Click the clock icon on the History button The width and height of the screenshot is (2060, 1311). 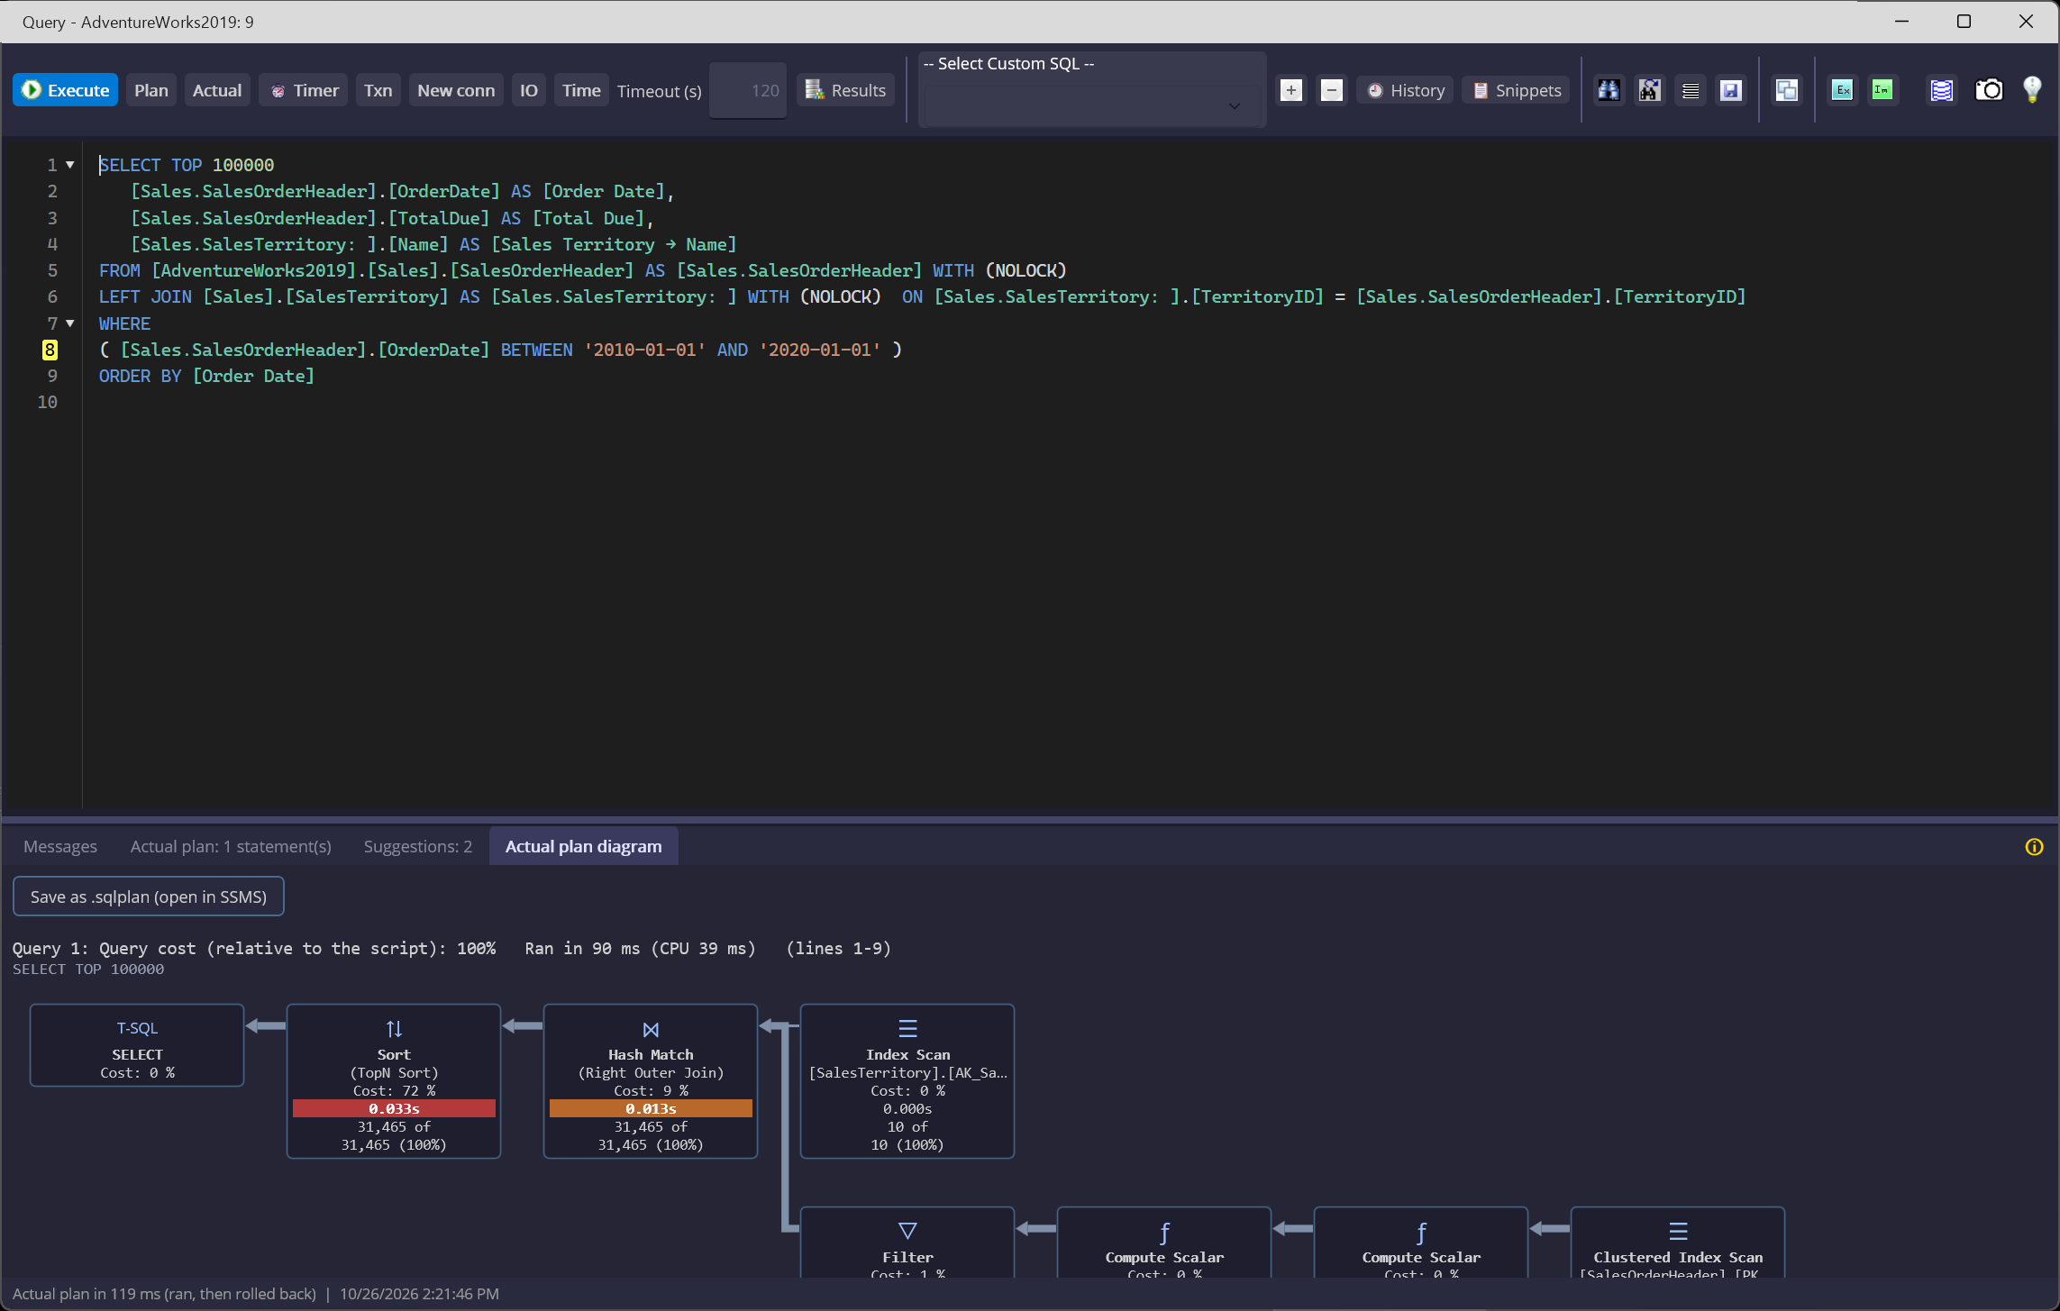click(1375, 90)
